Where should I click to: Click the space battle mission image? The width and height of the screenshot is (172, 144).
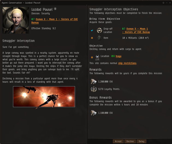(44, 97)
